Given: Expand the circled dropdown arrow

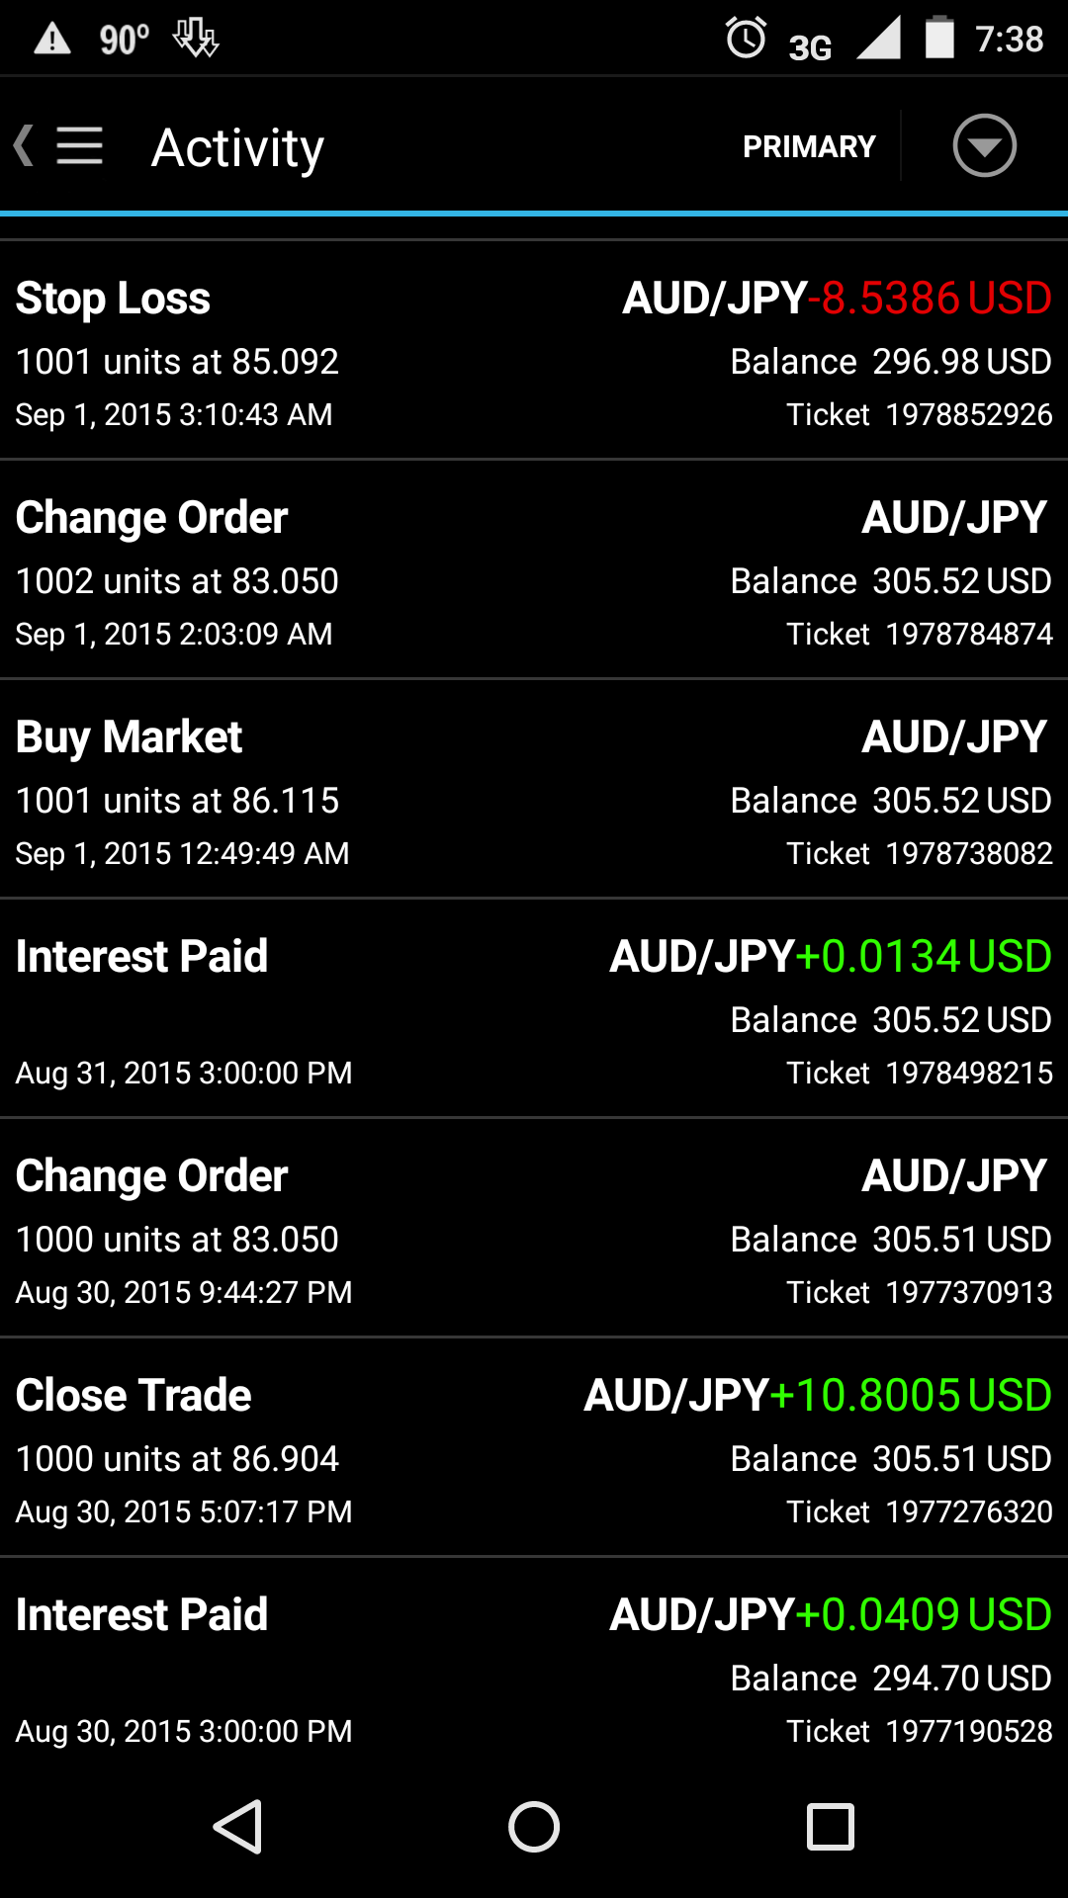Looking at the screenshot, I should [x=984, y=146].
